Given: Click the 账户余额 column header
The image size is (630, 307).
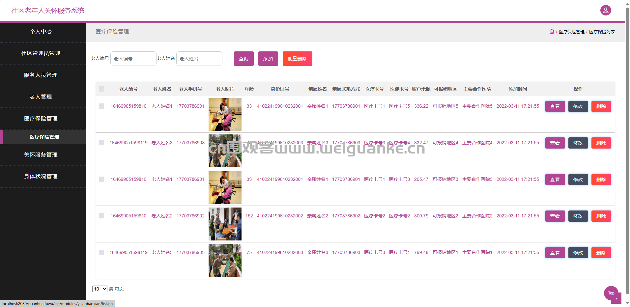Looking at the screenshot, I should point(421,89).
